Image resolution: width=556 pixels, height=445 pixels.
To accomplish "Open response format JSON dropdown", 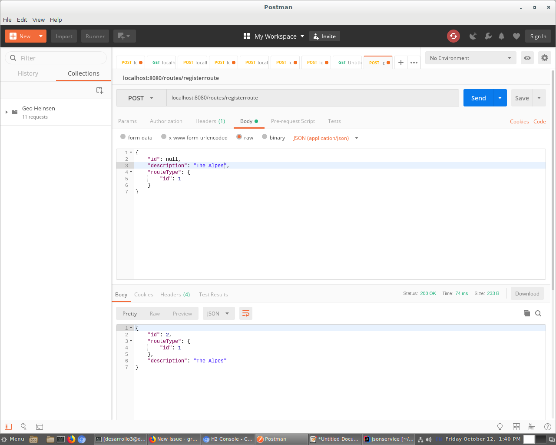I will 218,313.
